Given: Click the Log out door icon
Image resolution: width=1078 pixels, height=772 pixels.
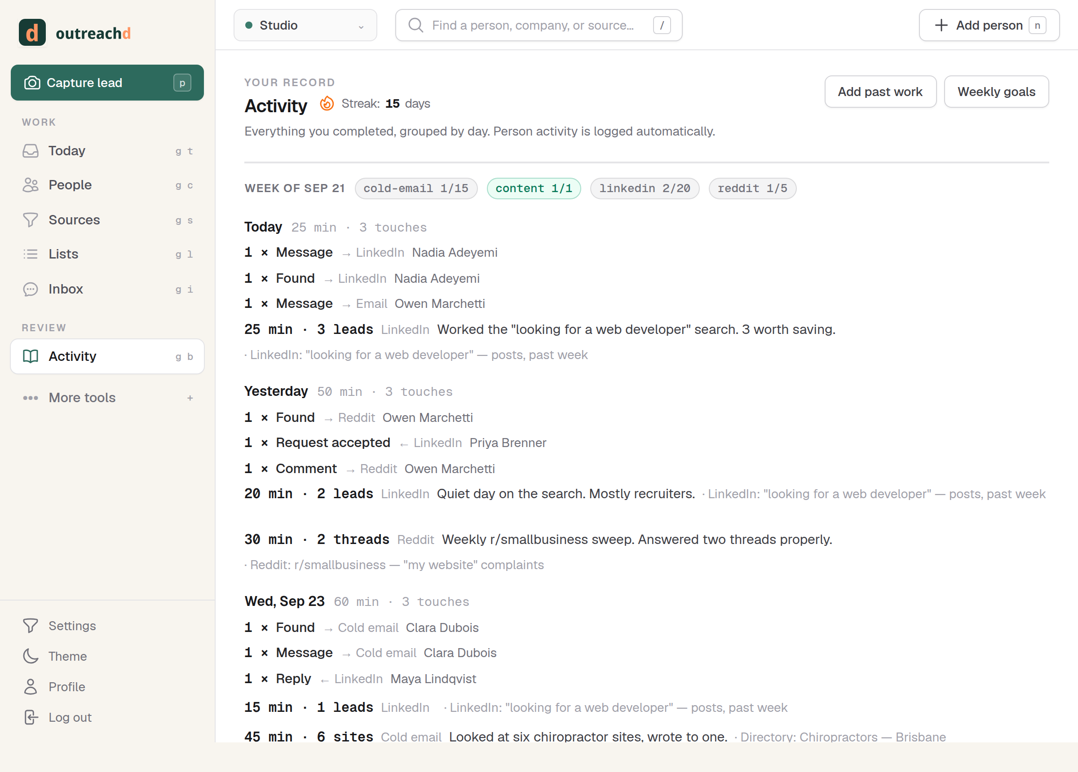Looking at the screenshot, I should click(31, 717).
